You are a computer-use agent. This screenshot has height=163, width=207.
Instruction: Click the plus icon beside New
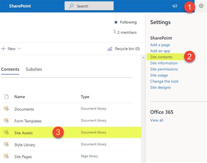point(3,49)
